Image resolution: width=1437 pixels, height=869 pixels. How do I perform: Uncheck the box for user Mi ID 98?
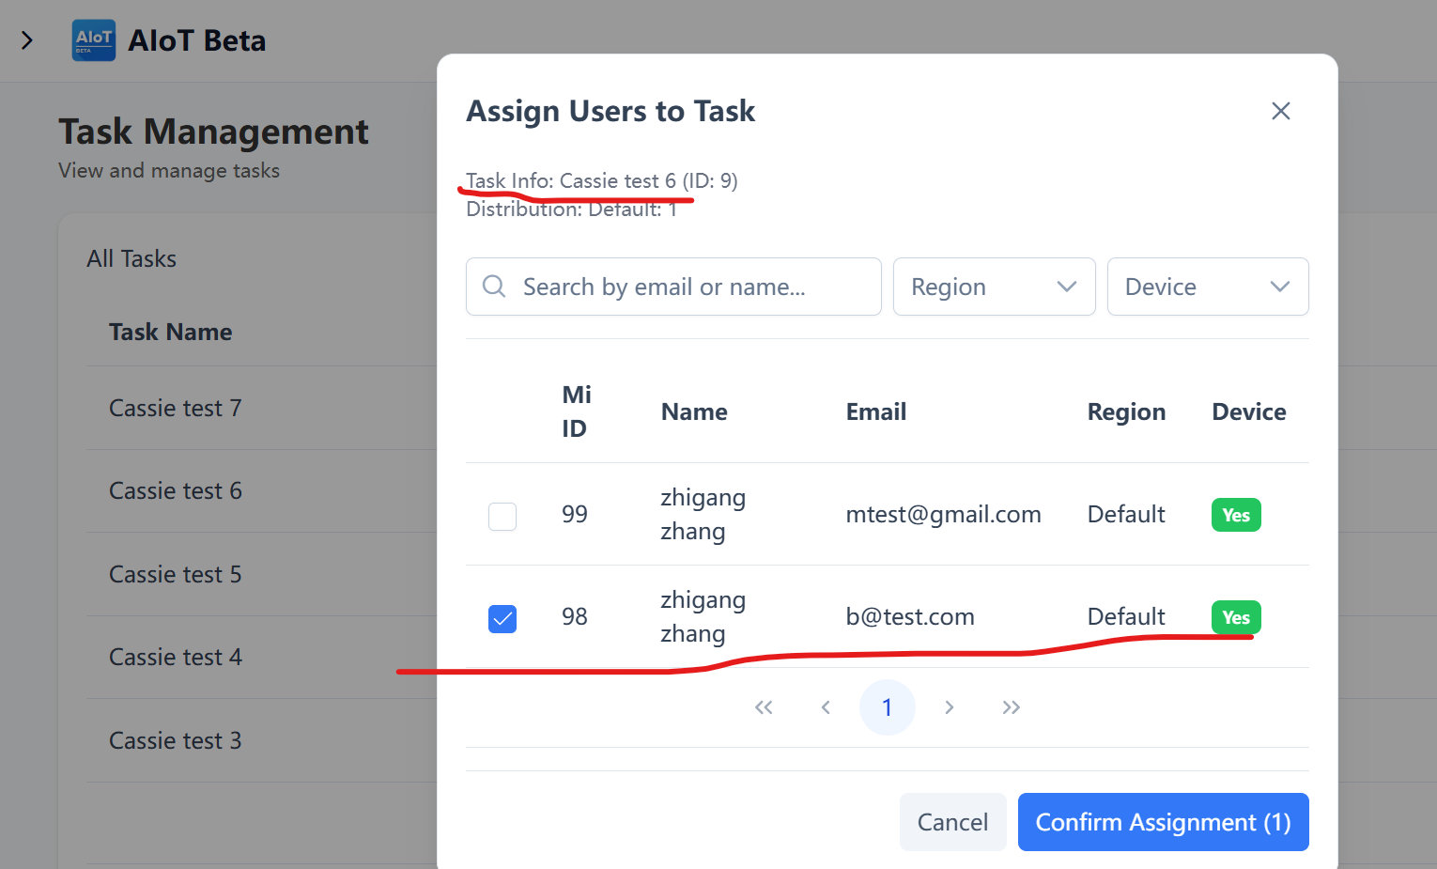[502, 618]
